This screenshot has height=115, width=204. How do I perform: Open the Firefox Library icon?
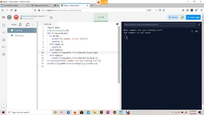183,10
